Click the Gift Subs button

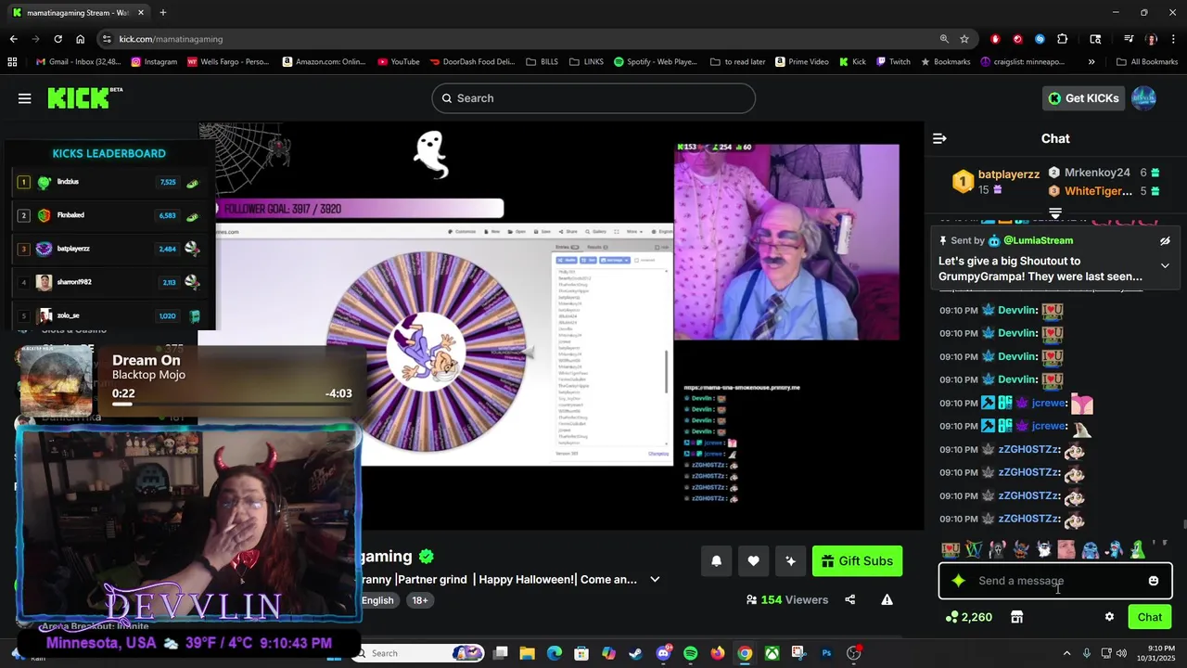(x=857, y=560)
